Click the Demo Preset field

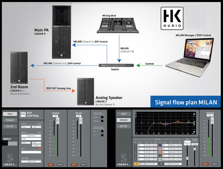(x=31, y=136)
